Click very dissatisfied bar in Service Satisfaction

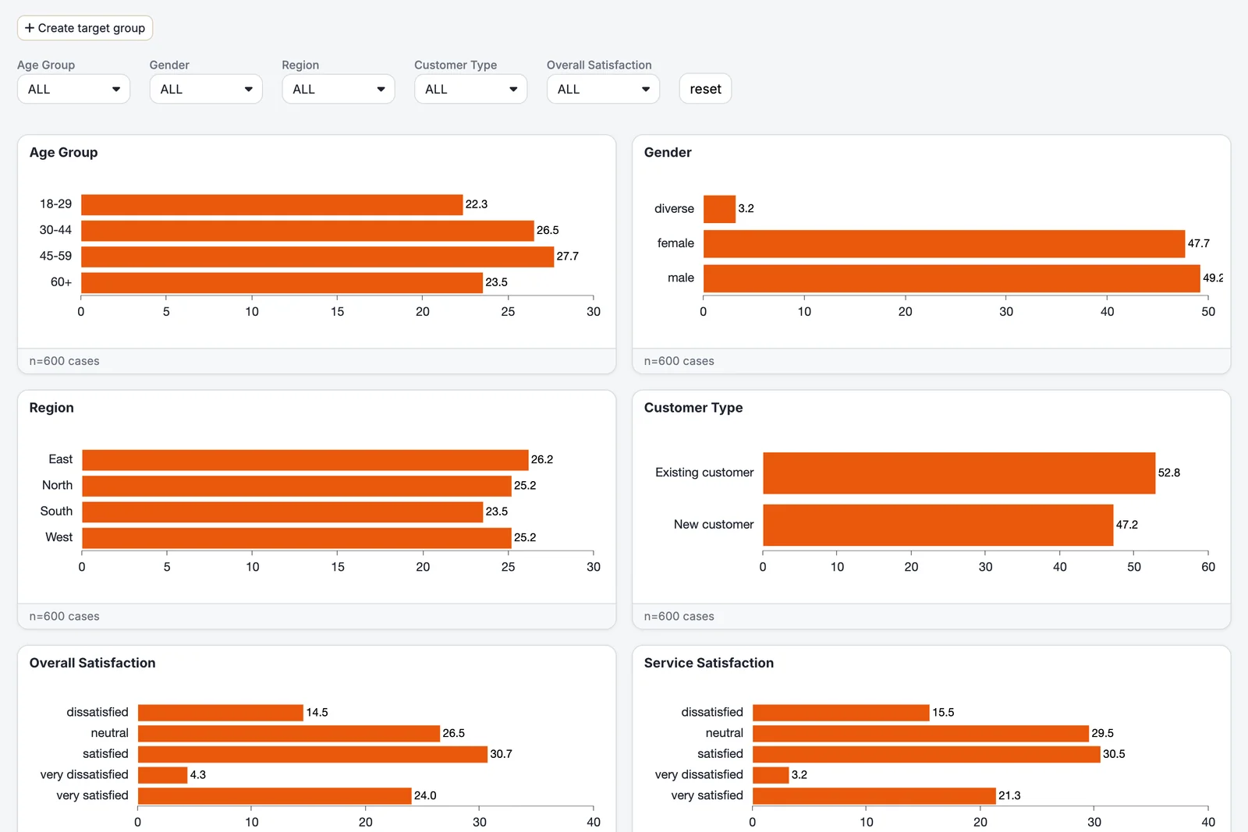click(771, 775)
